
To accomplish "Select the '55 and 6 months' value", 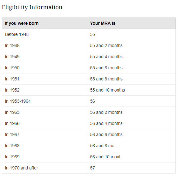I will coord(106,68).
